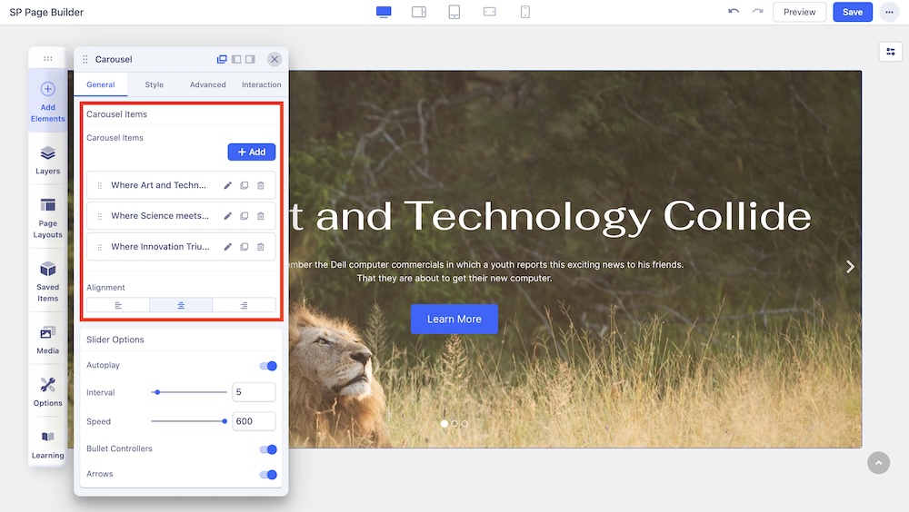Go to next slide with right chevron

(850, 267)
